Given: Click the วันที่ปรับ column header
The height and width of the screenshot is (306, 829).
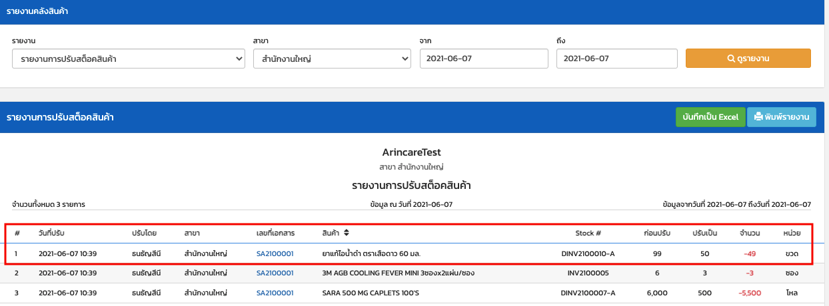Looking at the screenshot, I should pos(51,233).
